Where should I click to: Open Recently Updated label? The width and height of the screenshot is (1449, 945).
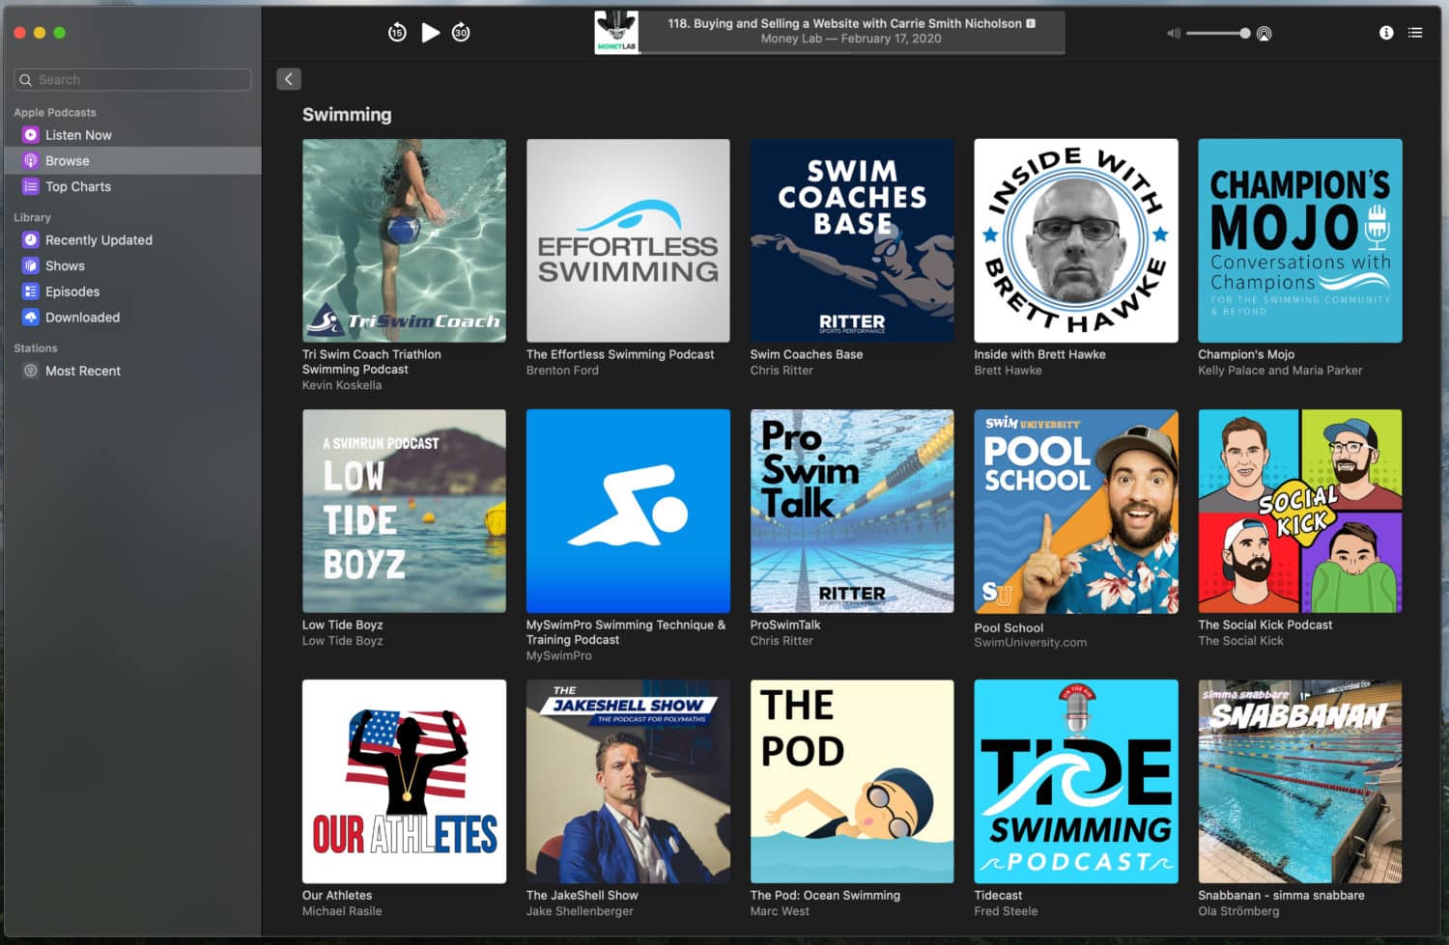pyautogui.click(x=99, y=239)
